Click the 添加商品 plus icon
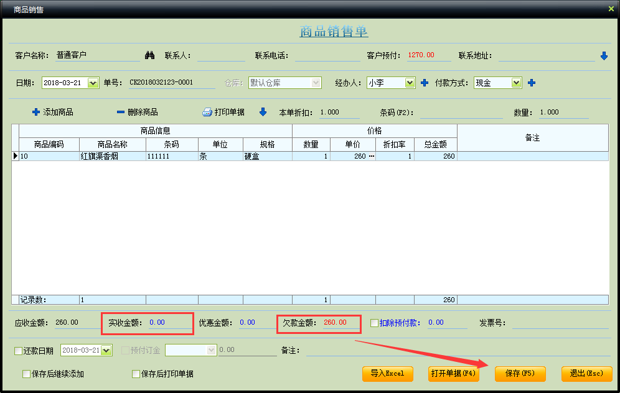 tap(36, 112)
